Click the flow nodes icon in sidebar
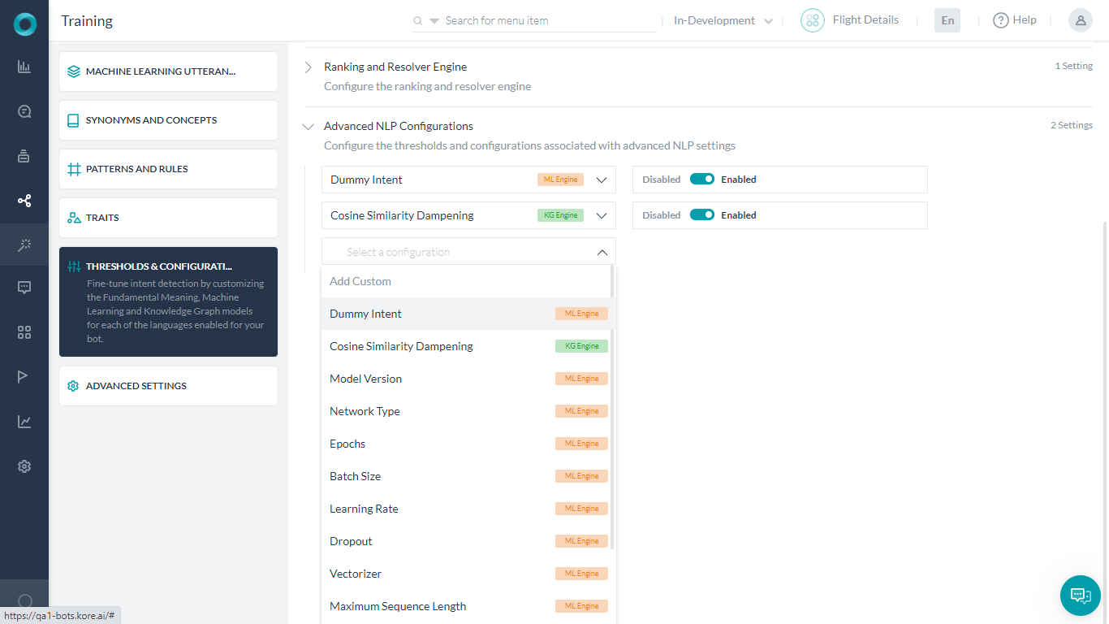1109x624 pixels. coord(24,201)
